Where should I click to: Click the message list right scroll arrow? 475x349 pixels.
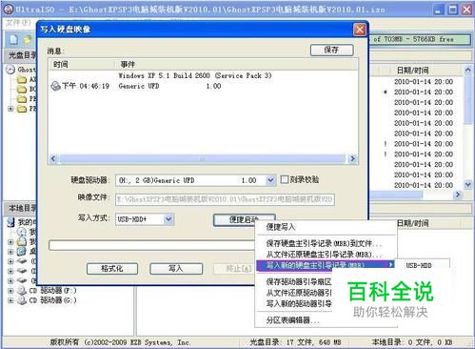(x=352, y=158)
